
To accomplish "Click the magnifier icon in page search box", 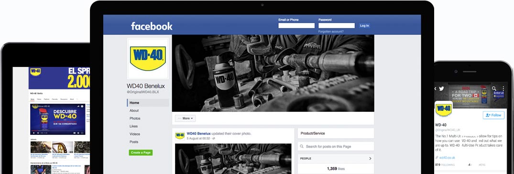I will [302, 146].
